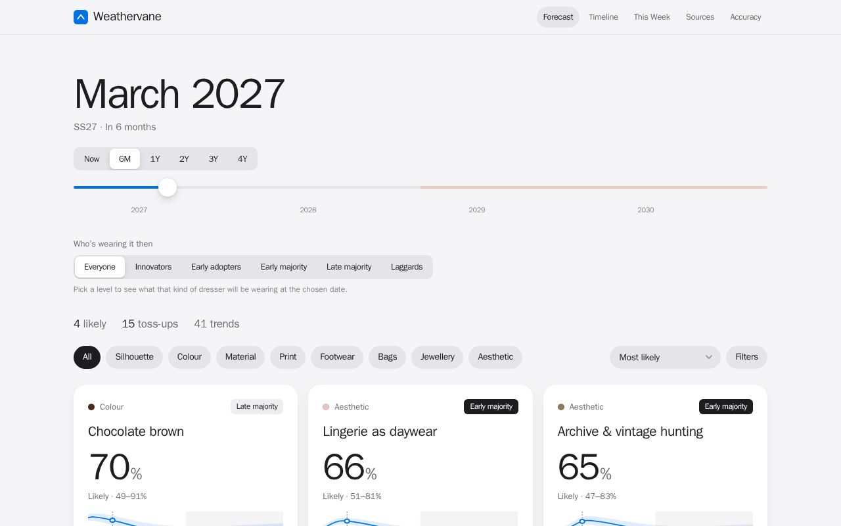
Task: Choose the Everyone dresser level
Action: [x=100, y=267]
